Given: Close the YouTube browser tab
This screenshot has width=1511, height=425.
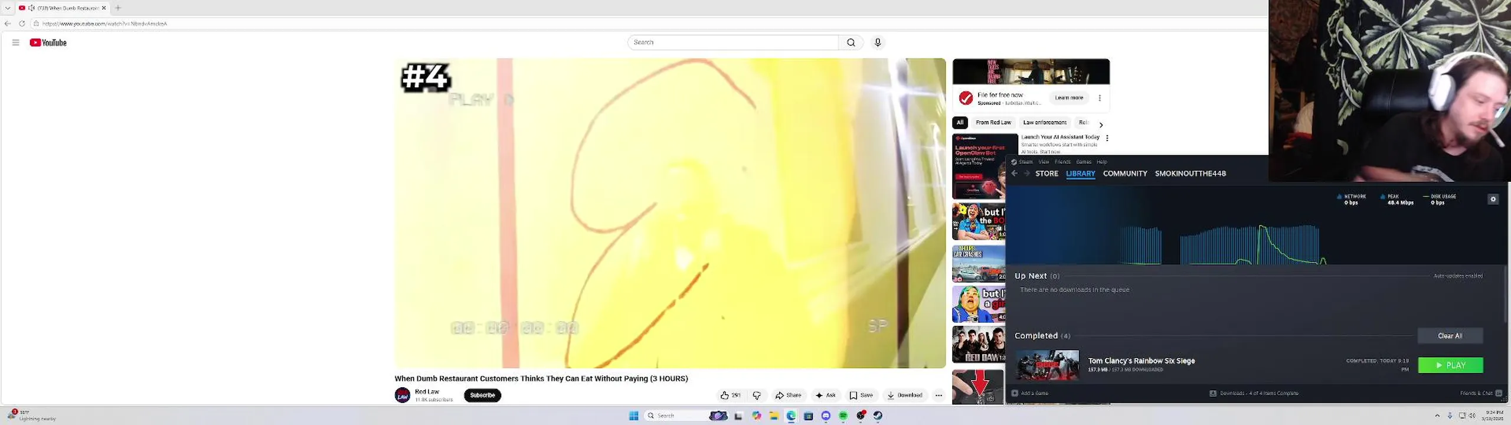Looking at the screenshot, I should point(104,8).
